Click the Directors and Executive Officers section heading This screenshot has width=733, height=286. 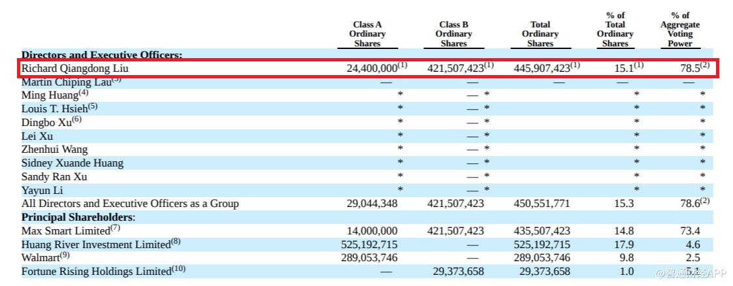click(102, 56)
